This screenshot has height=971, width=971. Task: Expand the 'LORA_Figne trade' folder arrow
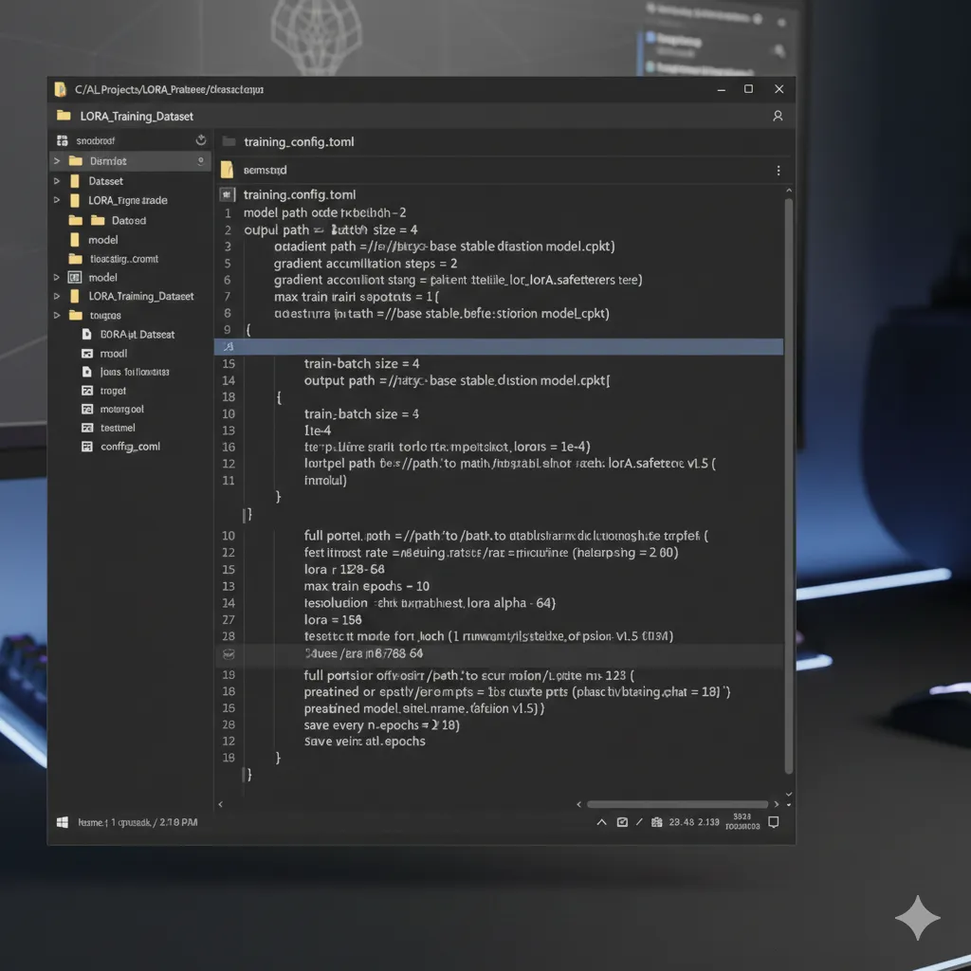point(56,200)
